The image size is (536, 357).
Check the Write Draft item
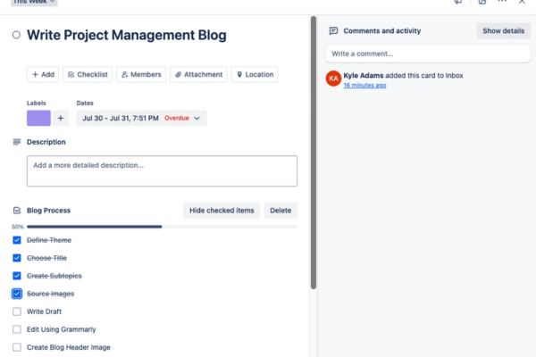17,311
